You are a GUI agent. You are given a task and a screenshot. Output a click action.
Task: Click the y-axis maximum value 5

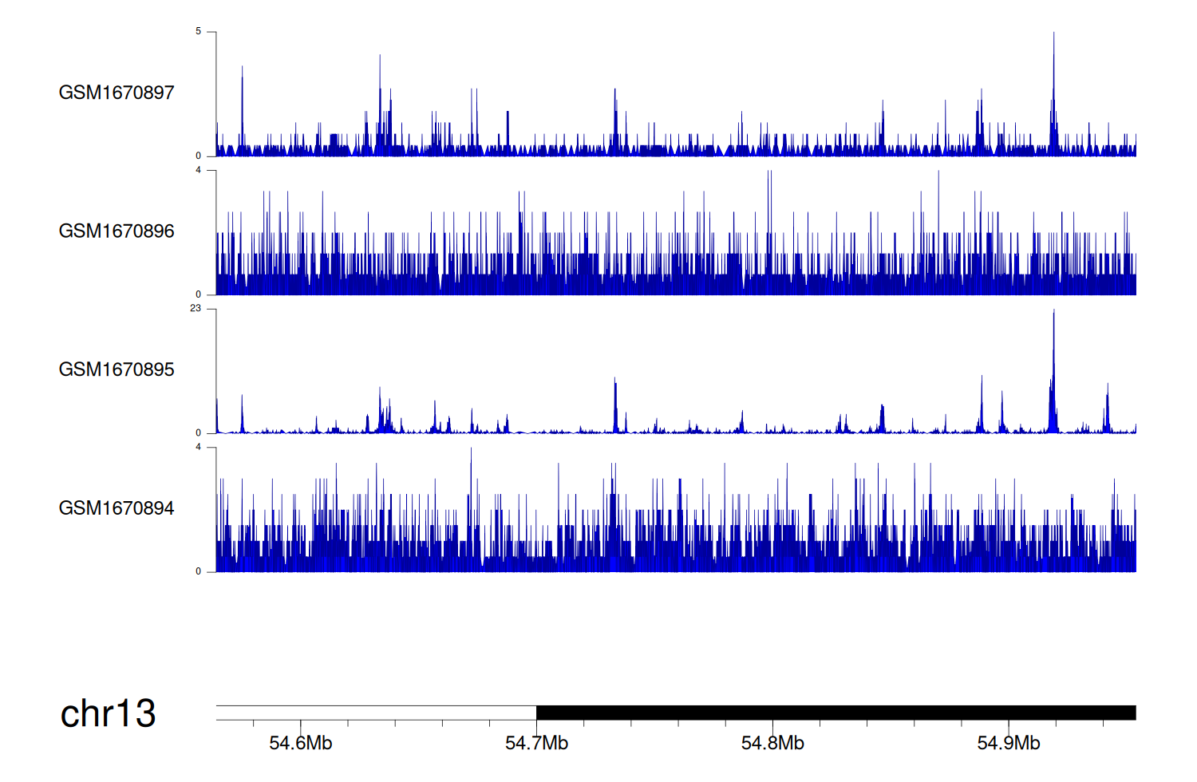198,31
